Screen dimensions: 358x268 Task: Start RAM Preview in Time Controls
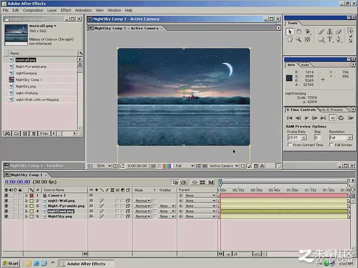point(350,118)
